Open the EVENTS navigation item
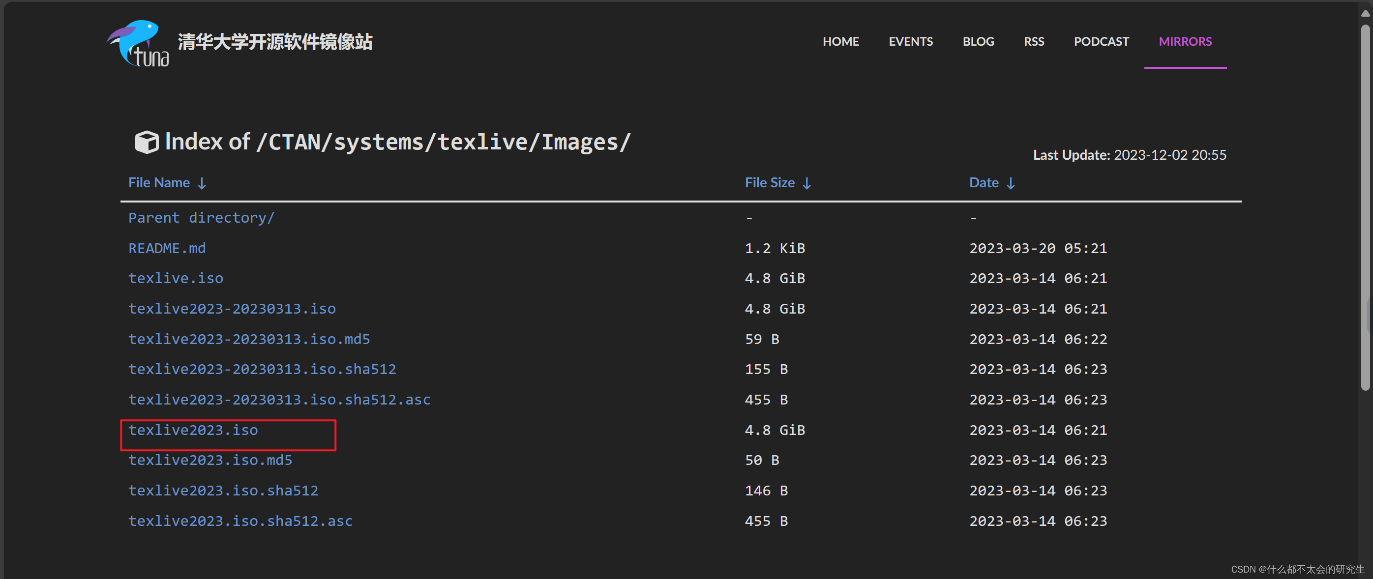 (x=910, y=42)
